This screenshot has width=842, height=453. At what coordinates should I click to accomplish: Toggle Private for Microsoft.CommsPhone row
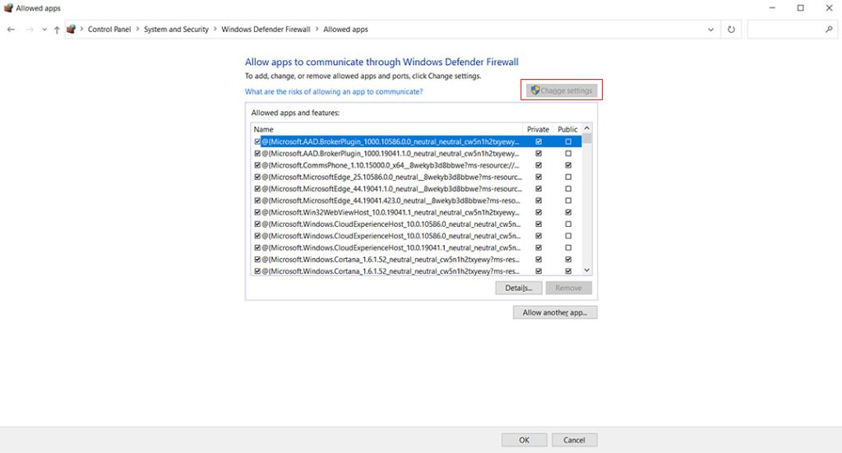(539, 165)
